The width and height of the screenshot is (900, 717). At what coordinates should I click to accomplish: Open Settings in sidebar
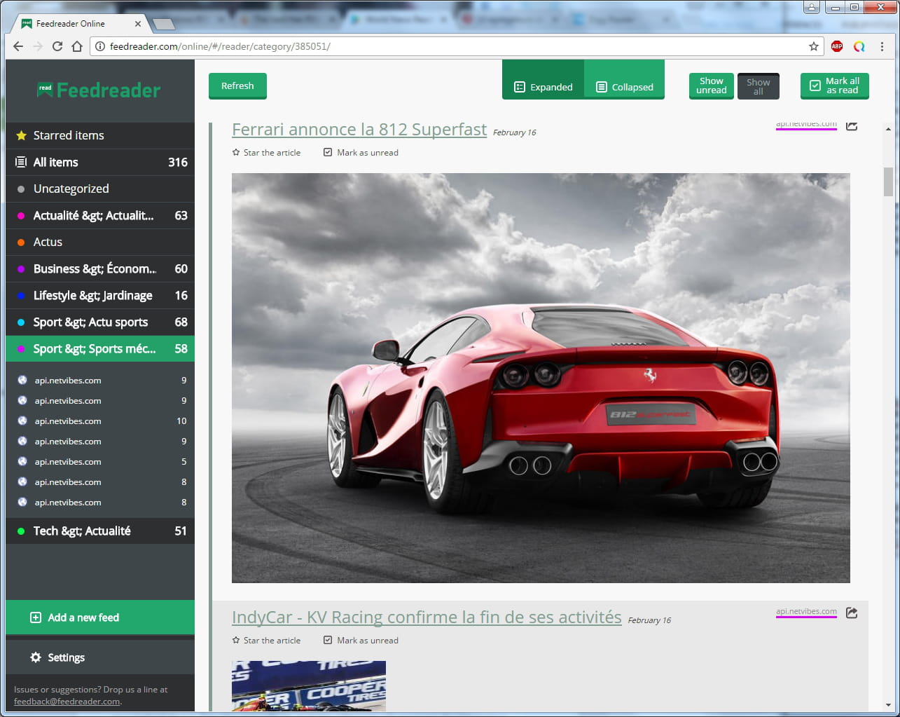100,657
